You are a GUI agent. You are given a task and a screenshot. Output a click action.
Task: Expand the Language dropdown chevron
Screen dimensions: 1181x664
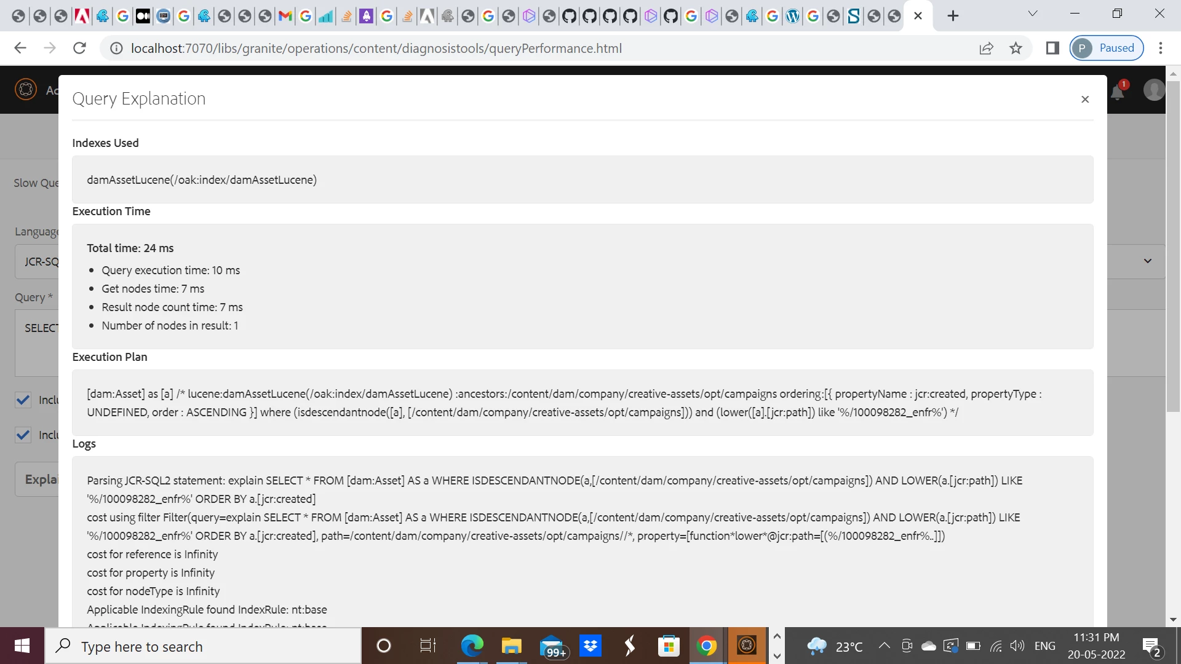coord(1147,261)
